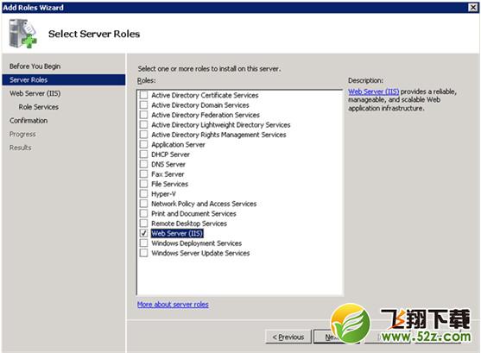Follow Web Server (IIS) description link
This screenshot has width=481, height=353.
[x=374, y=91]
